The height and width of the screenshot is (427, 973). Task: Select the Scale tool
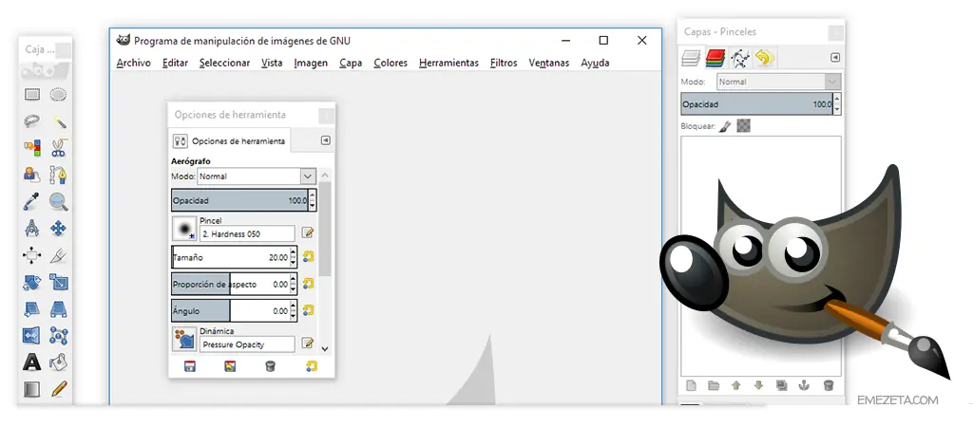[58, 283]
